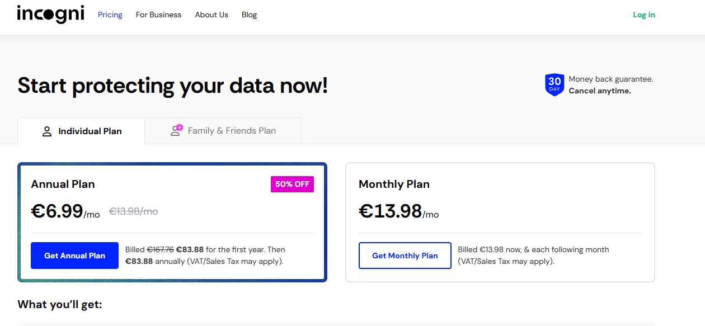Open the Pricing page

(x=110, y=15)
